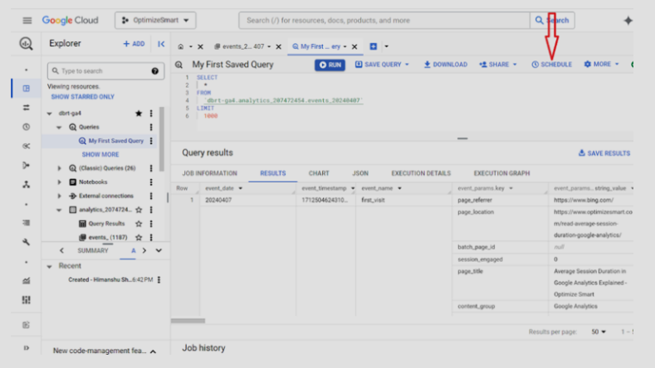This screenshot has height=368, width=655.
Task: Open the new-tab dropdown arrow
Action: pos(386,46)
